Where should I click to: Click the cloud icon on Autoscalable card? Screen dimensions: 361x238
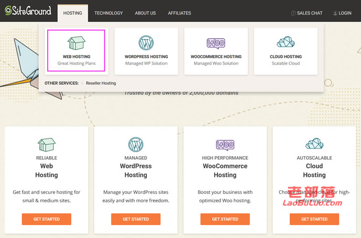pos(314,144)
